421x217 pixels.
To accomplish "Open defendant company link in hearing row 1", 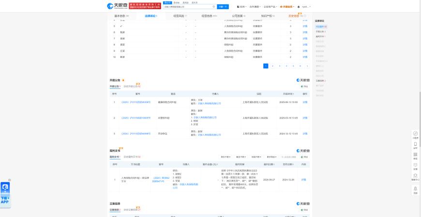I will coord(210,103).
